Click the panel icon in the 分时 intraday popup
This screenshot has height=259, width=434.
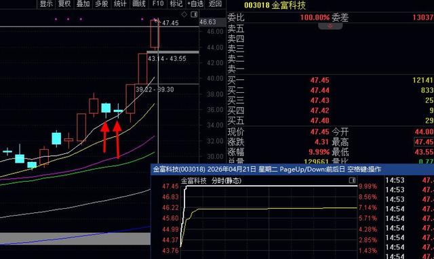point(352,180)
